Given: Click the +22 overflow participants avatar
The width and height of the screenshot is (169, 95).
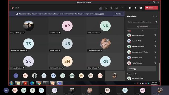Looking at the screenshot, I should [16, 76].
